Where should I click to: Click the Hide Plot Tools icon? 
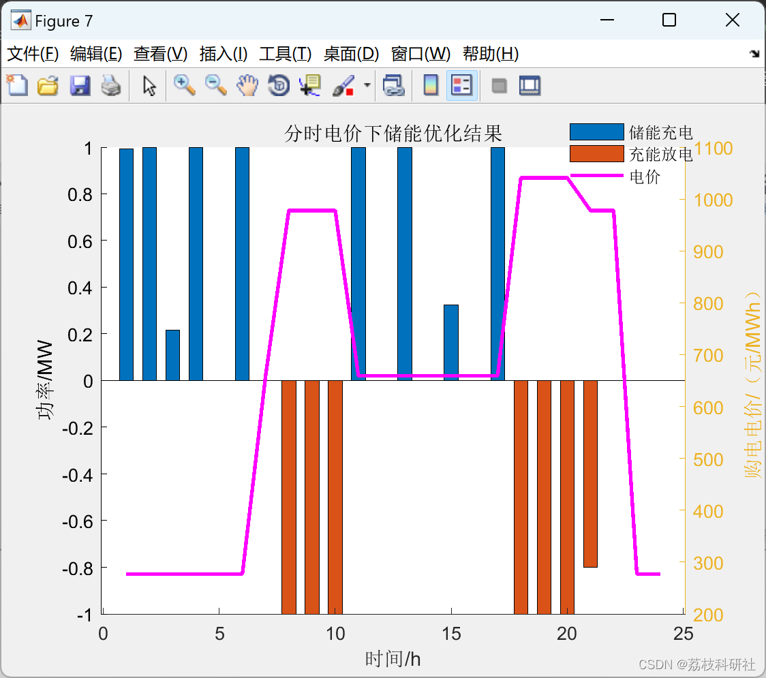coord(499,86)
